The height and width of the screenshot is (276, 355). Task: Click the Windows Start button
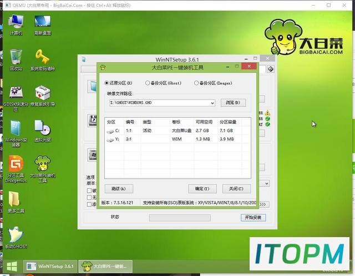point(12,266)
